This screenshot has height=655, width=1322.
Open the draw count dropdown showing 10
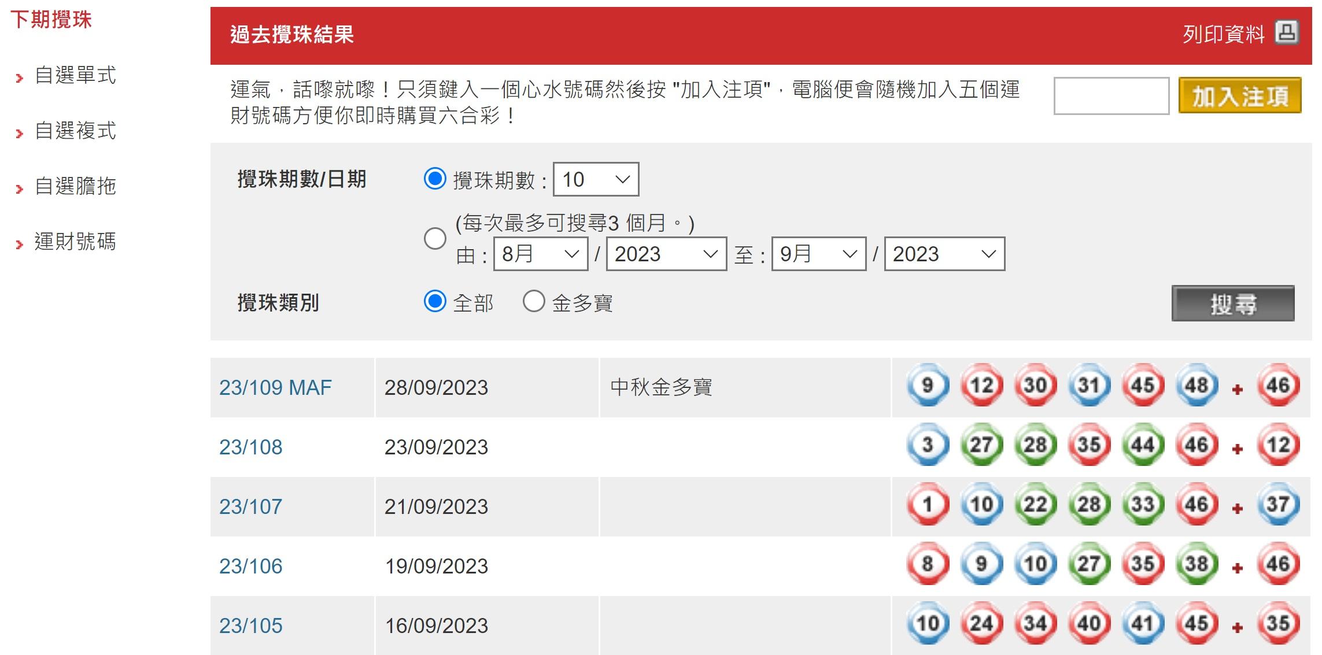[x=596, y=179]
